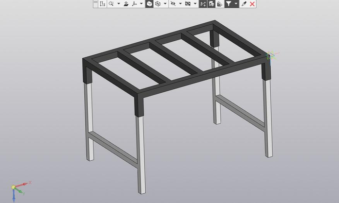The width and height of the screenshot is (339, 203).
Task: Open the zoom options dropdown arrow
Action: pyautogui.click(x=119, y=4)
